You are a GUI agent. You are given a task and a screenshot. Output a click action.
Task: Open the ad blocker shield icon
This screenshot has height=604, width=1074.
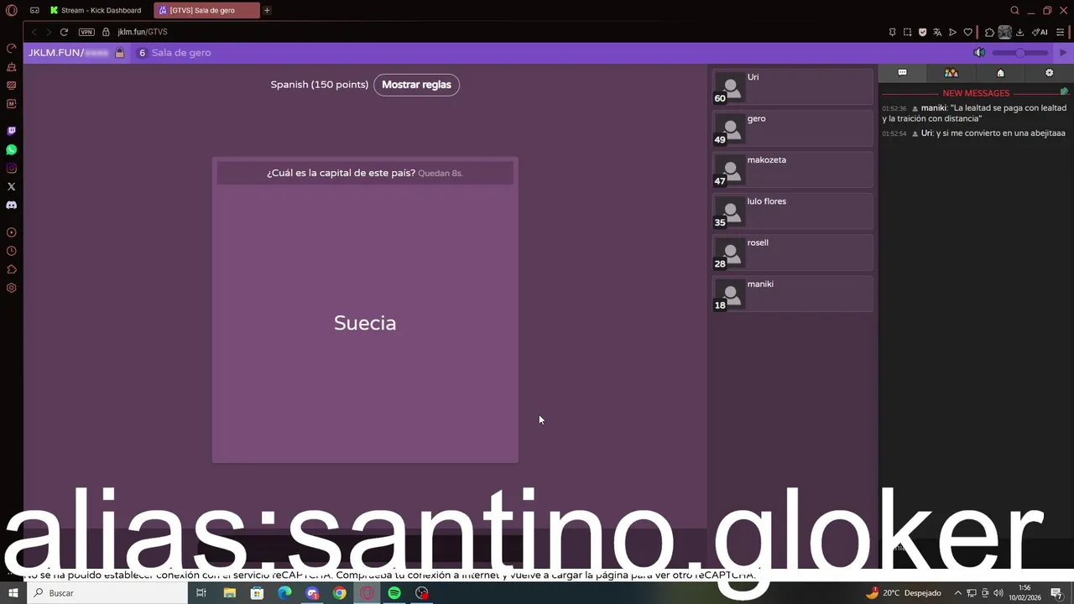coord(922,32)
